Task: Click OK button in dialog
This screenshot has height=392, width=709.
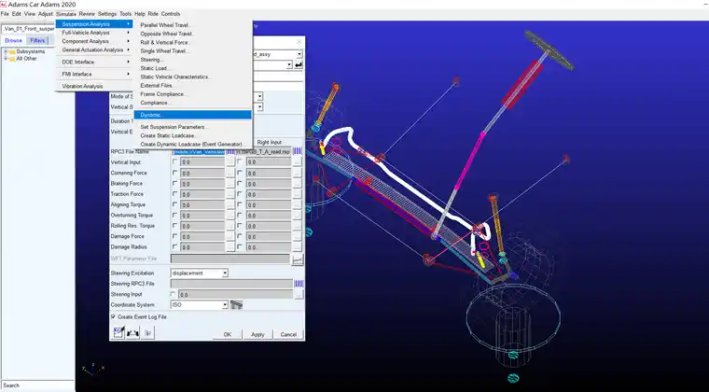Action: [227, 334]
